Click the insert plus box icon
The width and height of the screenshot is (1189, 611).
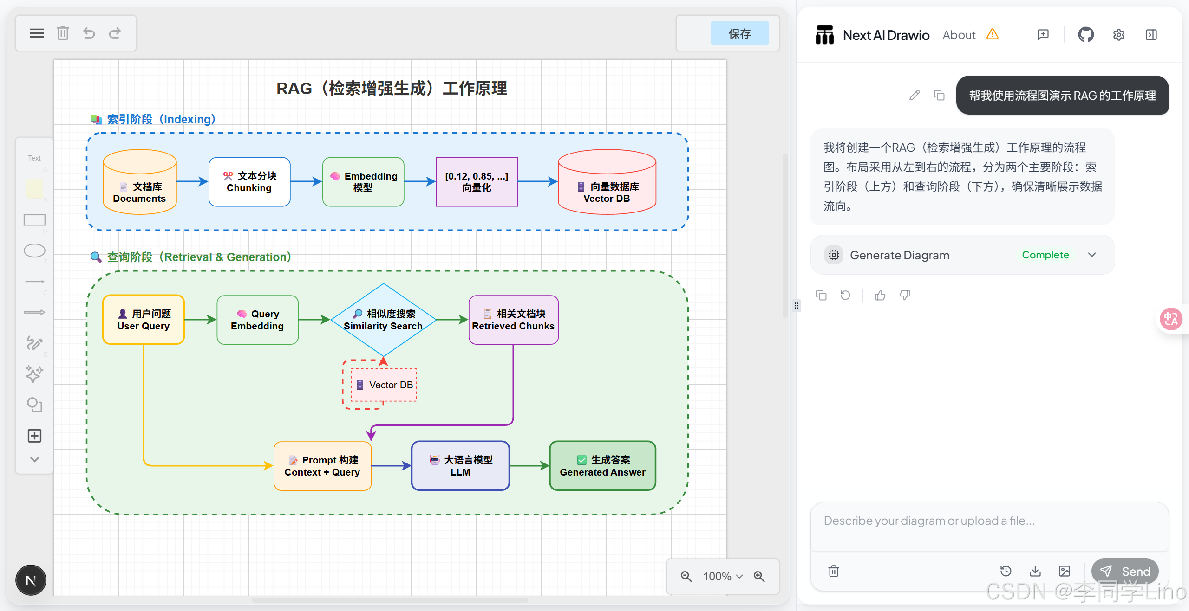click(x=34, y=436)
